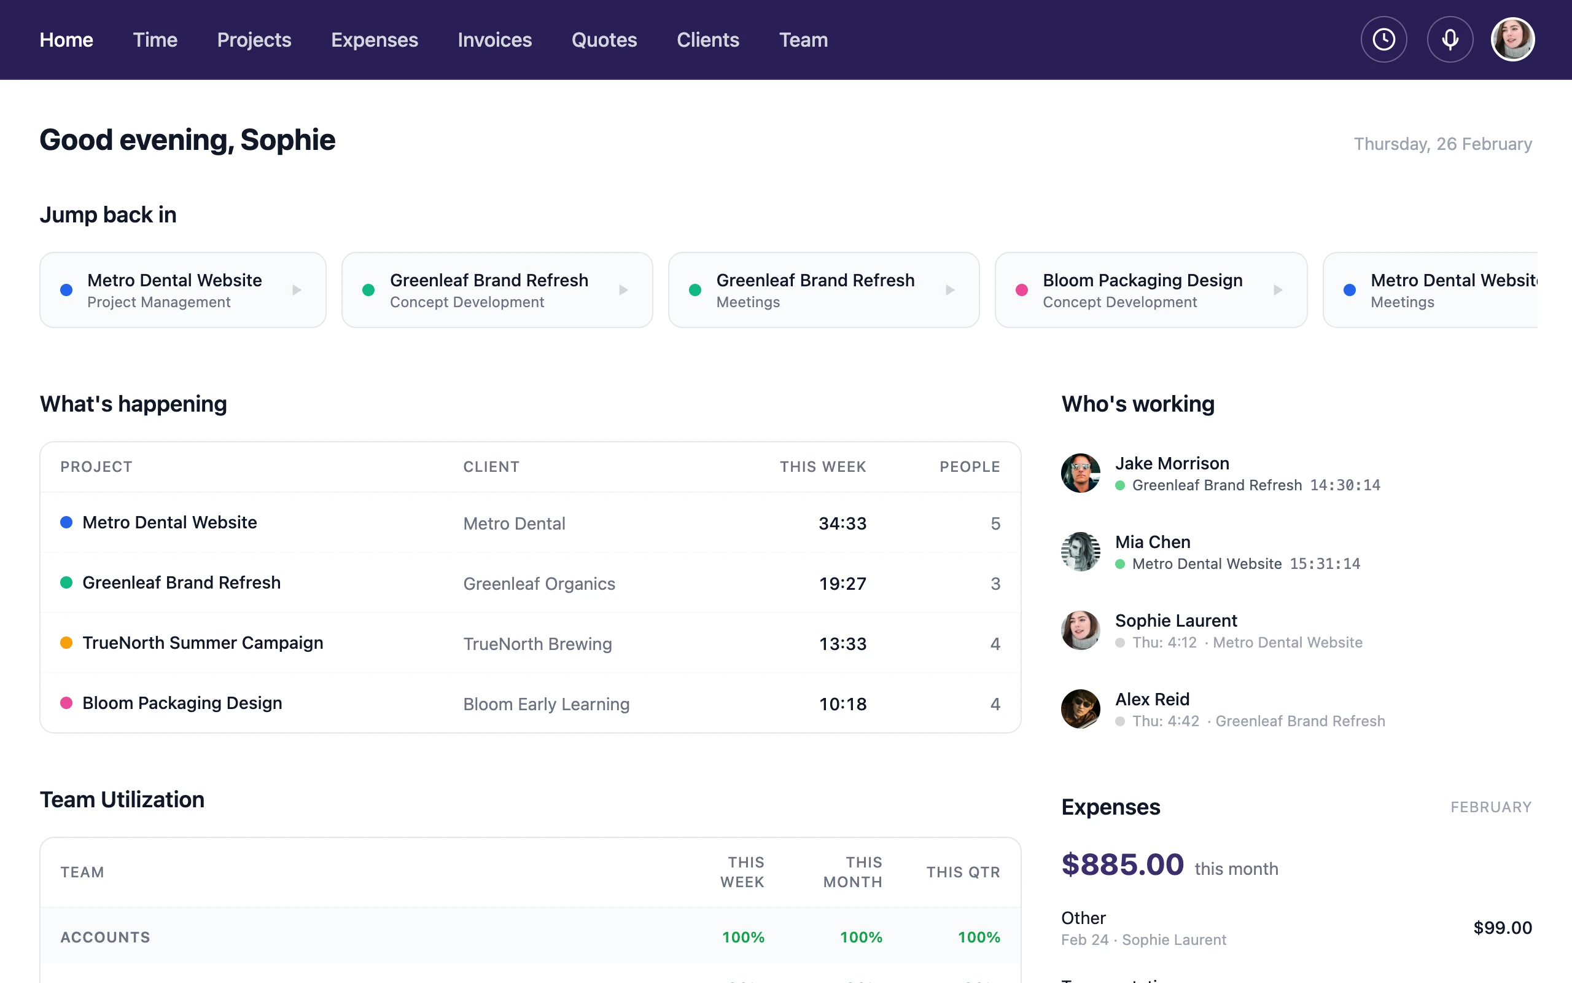This screenshot has height=983, width=1572.
Task: Switch to the Time tab
Action: (x=155, y=40)
